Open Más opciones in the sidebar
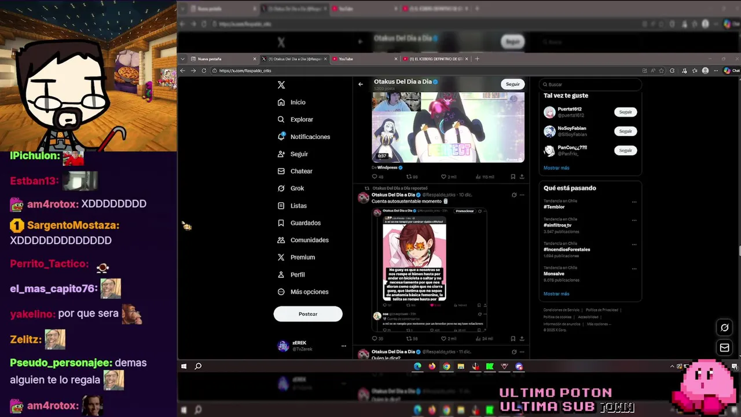This screenshot has height=417, width=741. point(303,292)
